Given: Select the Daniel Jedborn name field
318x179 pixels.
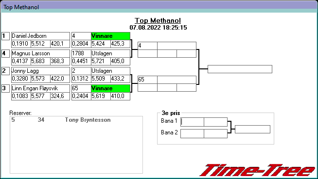Looking at the screenshot, I should tap(40, 36).
